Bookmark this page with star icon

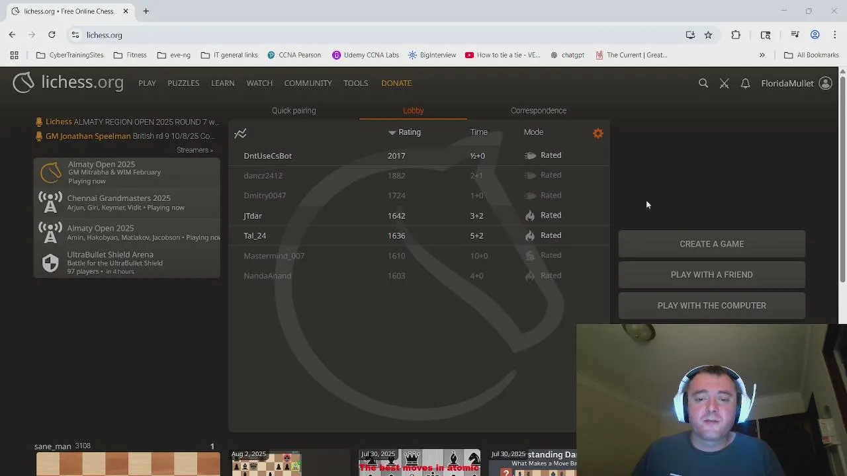(708, 35)
